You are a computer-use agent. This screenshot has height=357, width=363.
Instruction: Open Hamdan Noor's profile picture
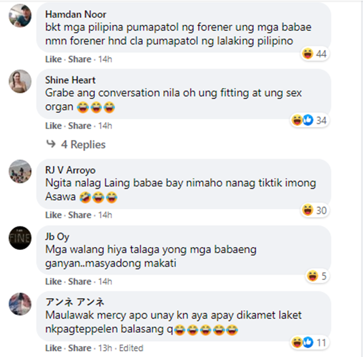click(x=20, y=16)
